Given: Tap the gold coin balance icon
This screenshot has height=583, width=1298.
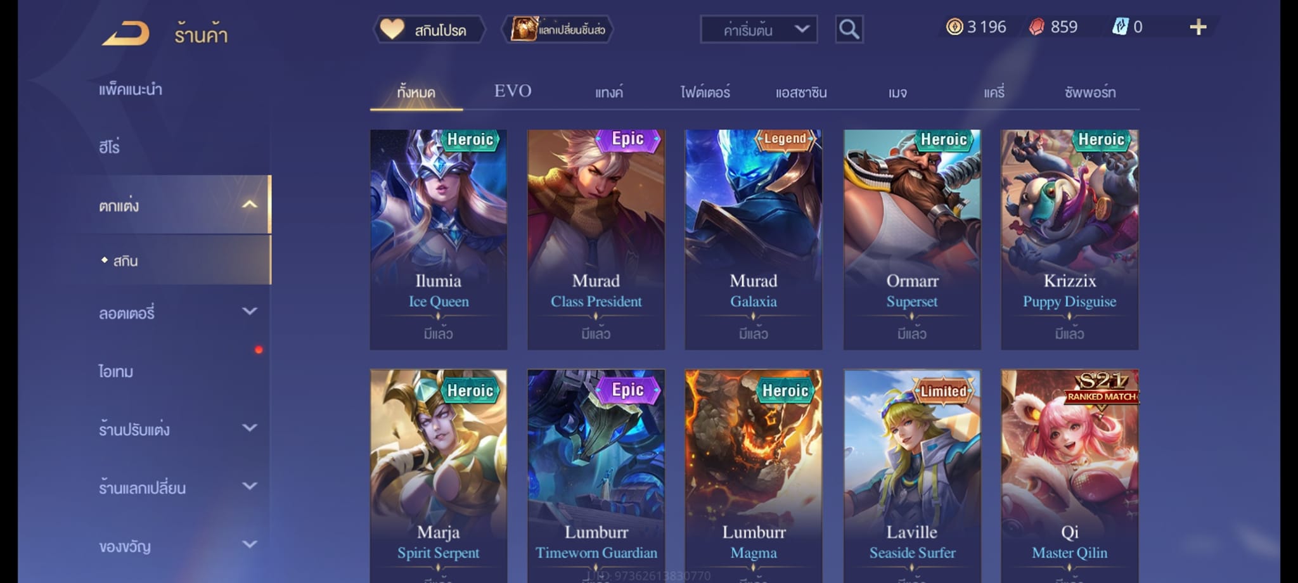Looking at the screenshot, I should click(x=954, y=27).
